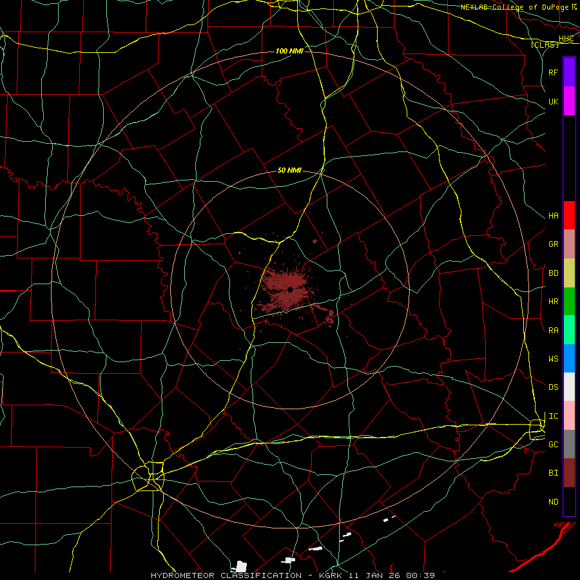
Task: Click the ND black legend color swatch
Action: 569,501
